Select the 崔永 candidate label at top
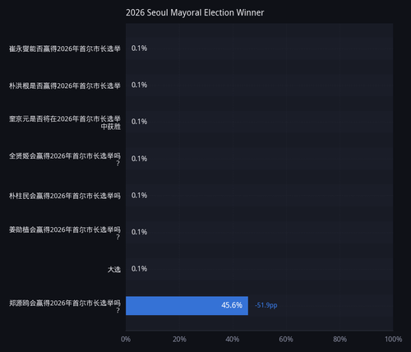 (65, 49)
